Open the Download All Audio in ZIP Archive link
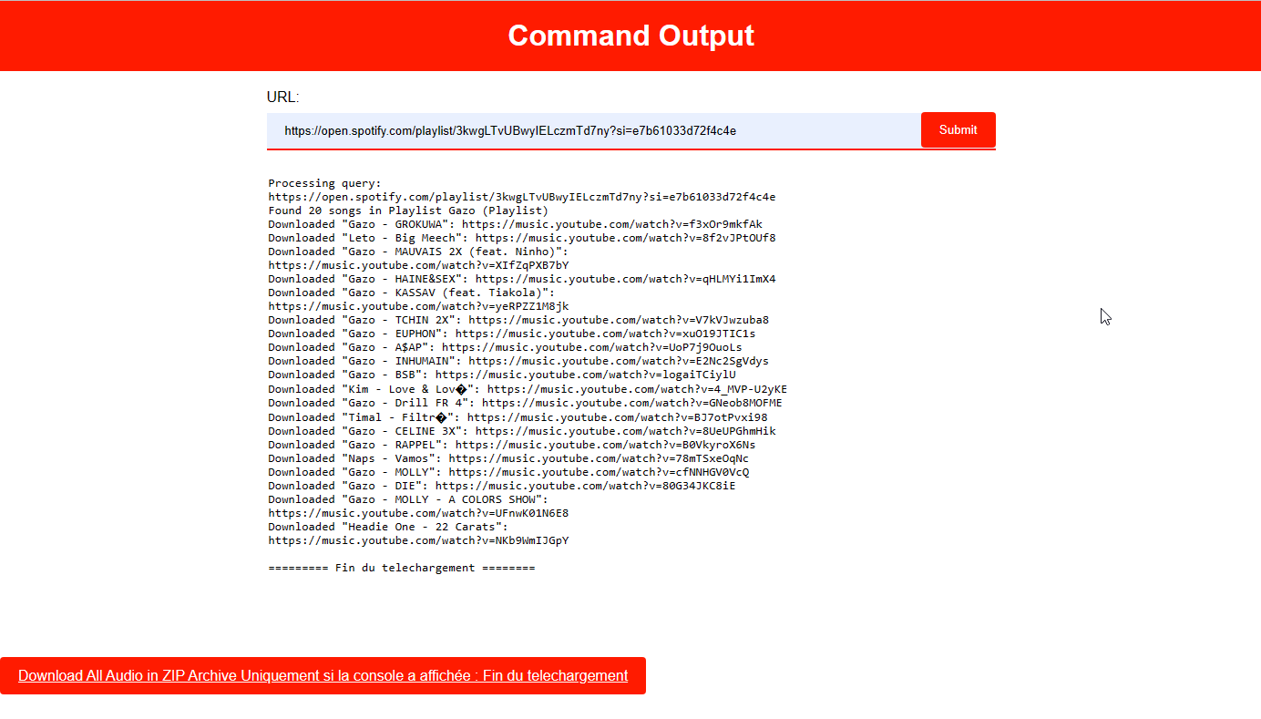 [323, 675]
